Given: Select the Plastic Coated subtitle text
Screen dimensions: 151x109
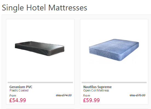Looking at the screenshot, I should pyautogui.click(x=19, y=90).
